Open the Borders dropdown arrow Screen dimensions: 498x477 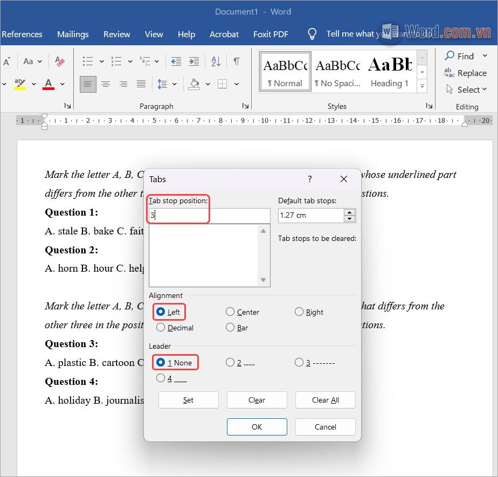tap(236, 84)
